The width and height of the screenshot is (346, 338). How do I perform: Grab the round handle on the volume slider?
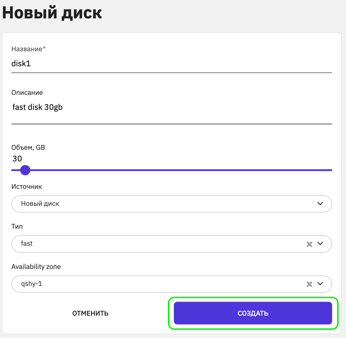pos(25,170)
